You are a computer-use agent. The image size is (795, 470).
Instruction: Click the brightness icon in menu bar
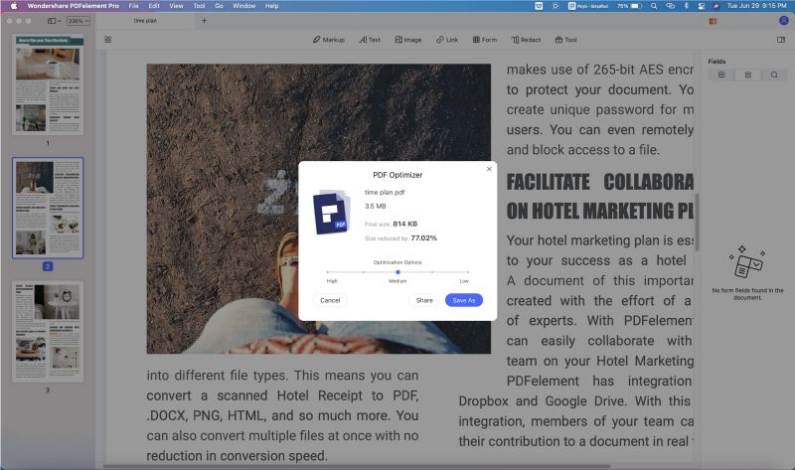coord(556,6)
